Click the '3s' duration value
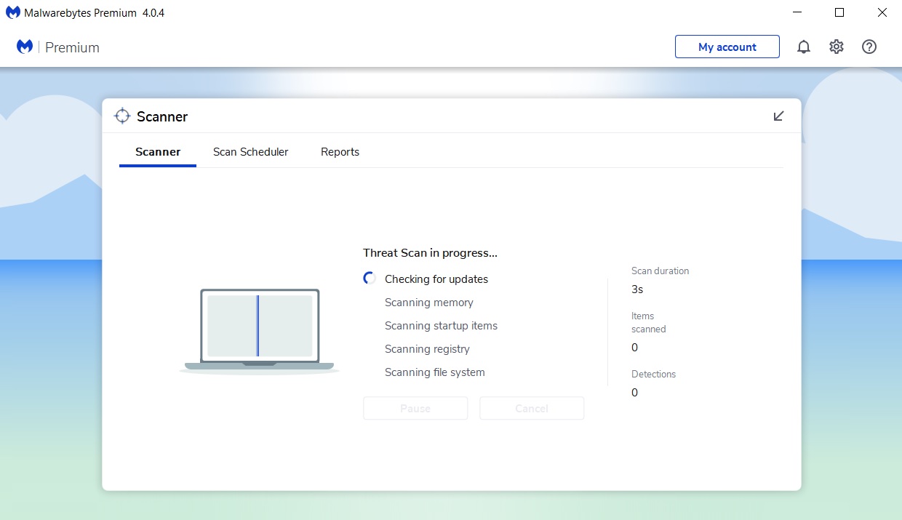The height and width of the screenshot is (520, 902). point(637,289)
